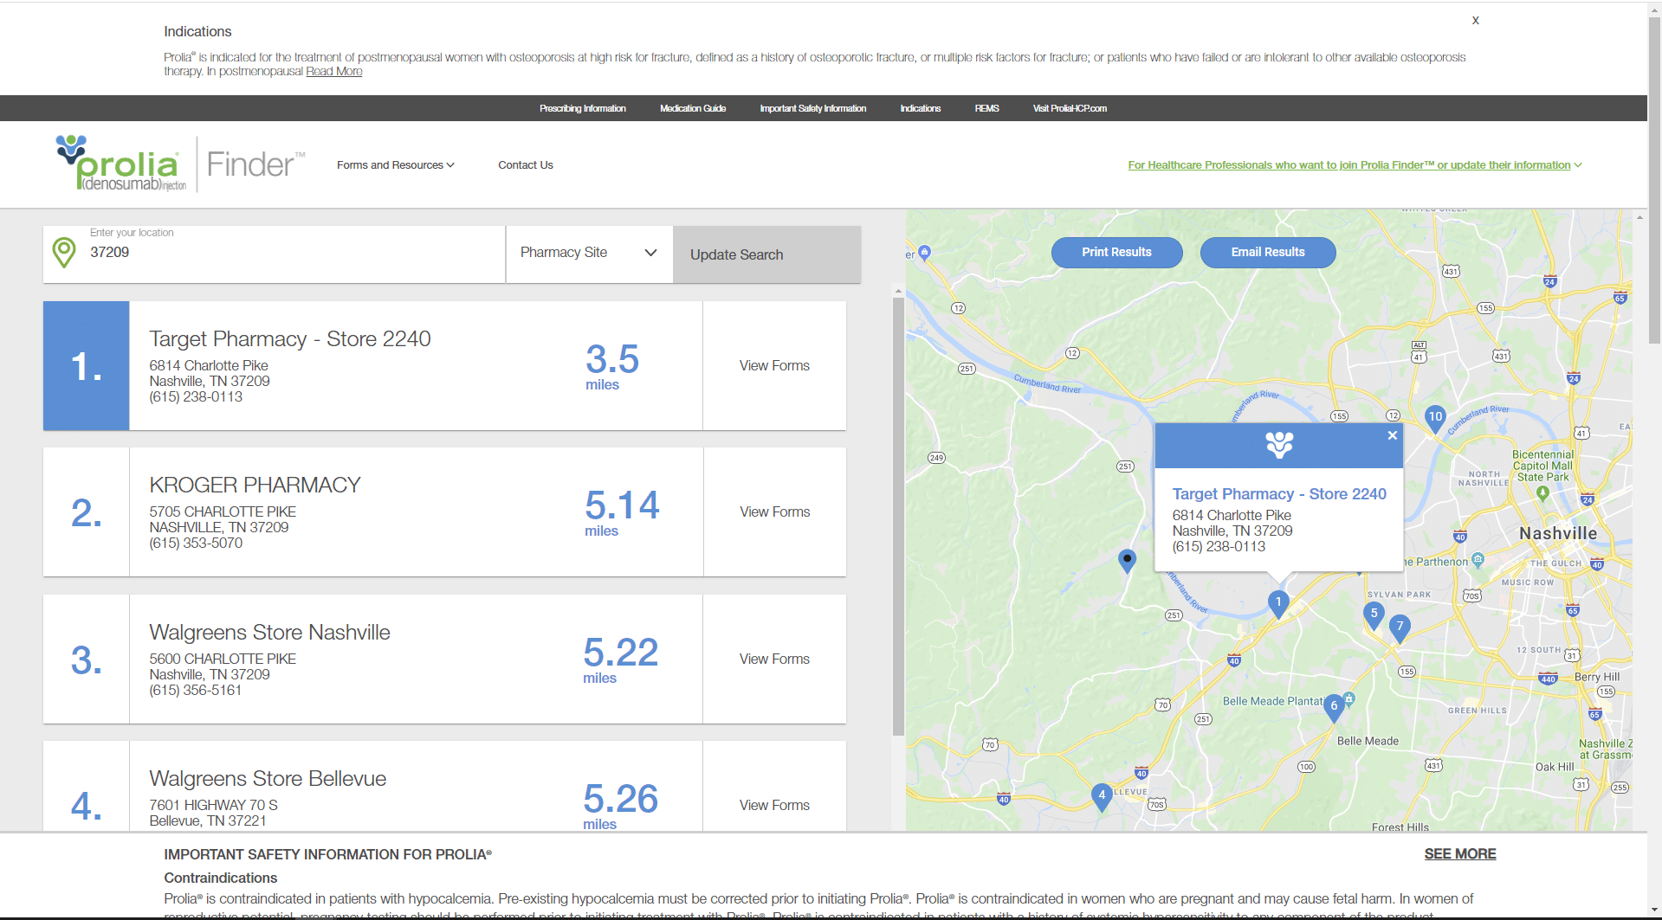Click Update Search button
This screenshot has width=1662, height=920.
point(766,254)
